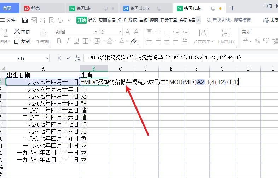Click the search functions and templates box
278x178 pixels.
[229, 20]
